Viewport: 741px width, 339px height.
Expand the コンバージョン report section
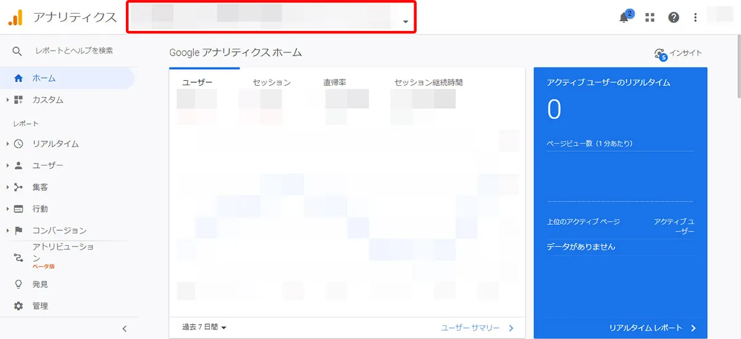pos(59,231)
